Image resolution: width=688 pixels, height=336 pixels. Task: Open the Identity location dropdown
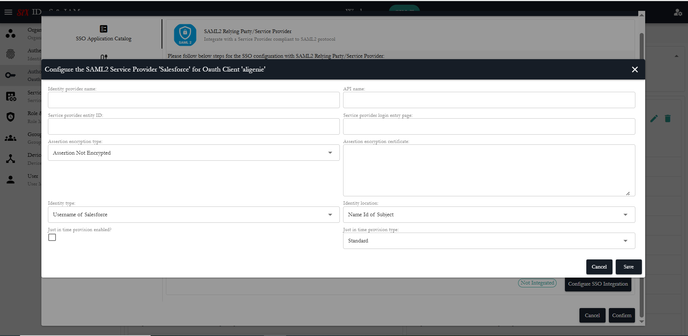(489, 214)
